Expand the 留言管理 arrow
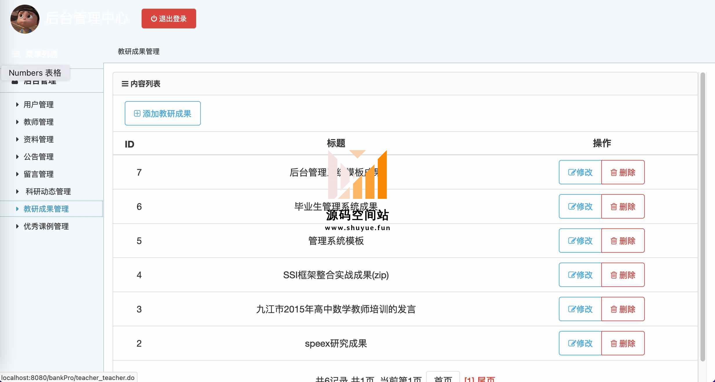Viewport: 715px width, 382px height. (x=17, y=174)
